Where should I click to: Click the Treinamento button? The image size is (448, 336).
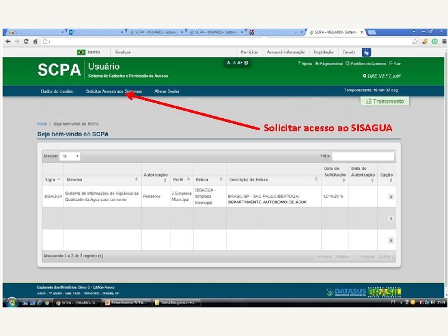(x=385, y=101)
